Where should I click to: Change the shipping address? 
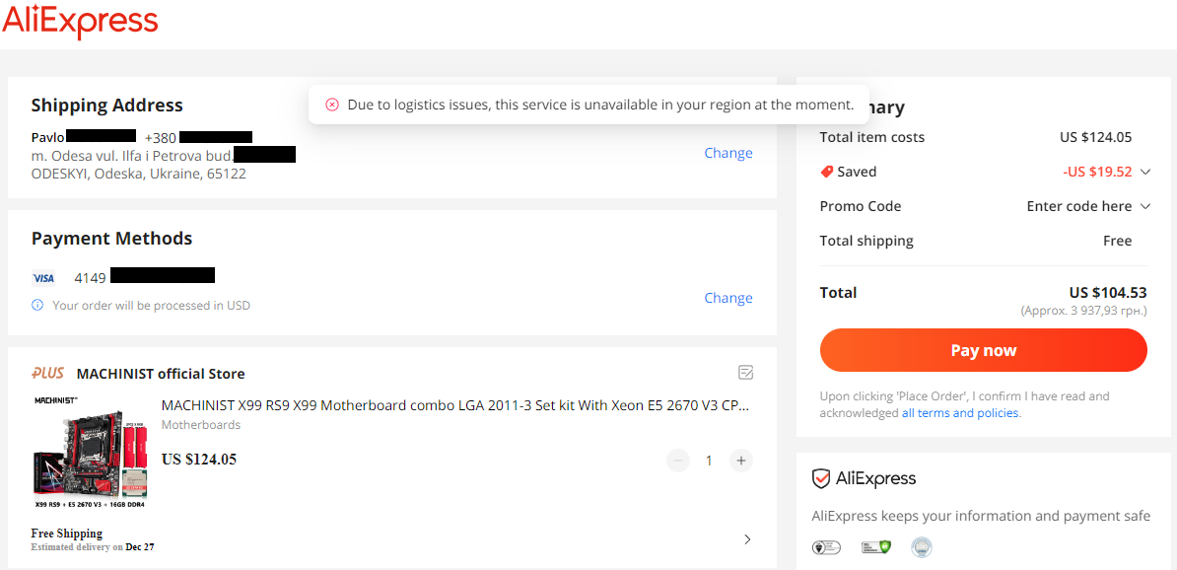point(728,153)
